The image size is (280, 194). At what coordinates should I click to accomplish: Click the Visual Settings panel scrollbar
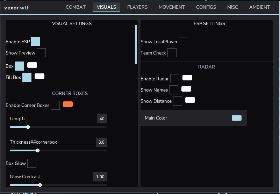[x=136, y=45]
